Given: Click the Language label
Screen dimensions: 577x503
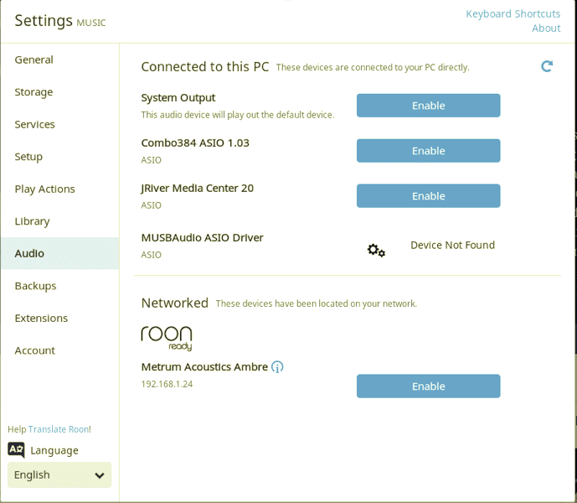Looking at the screenshot, I should click(x=54, y=451).
